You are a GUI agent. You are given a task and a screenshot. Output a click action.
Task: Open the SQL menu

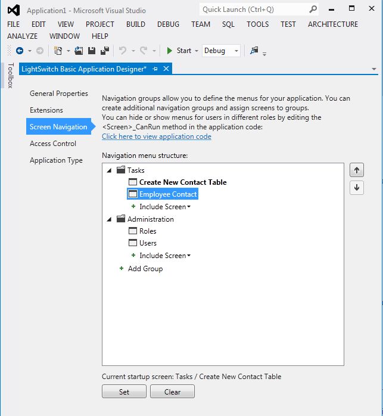[228, 24]
